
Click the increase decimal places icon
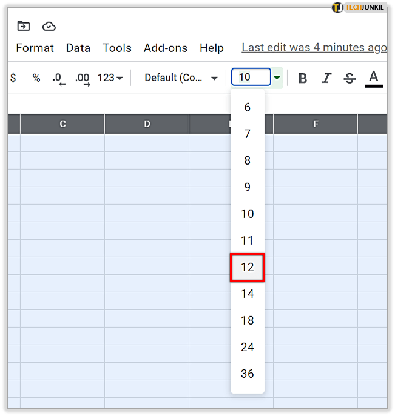tap(83, 78)
